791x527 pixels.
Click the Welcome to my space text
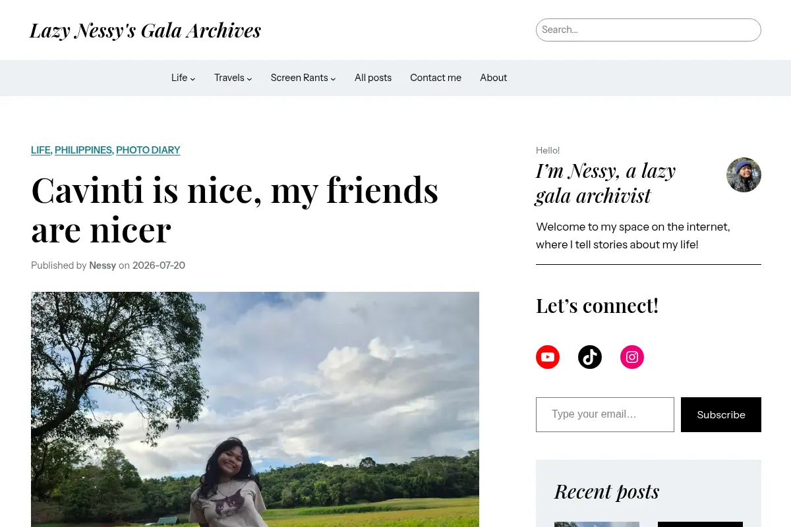pyautogui.click(x=633, y=236)
